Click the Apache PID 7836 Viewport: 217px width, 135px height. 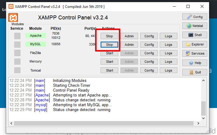click(x=56, y=33)
